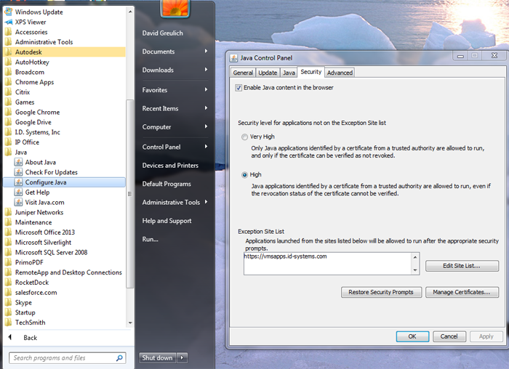The image size is (509, 369).
Task: Click the XPS Viewer program icon
Action: pyautogui.click(x=8, y=22)
